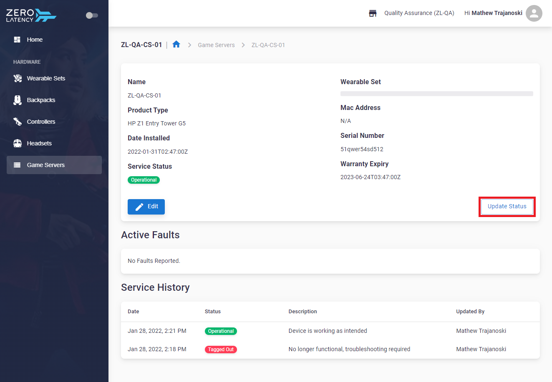Click the Headsets icon
The image size is (552, 382).
18,143
